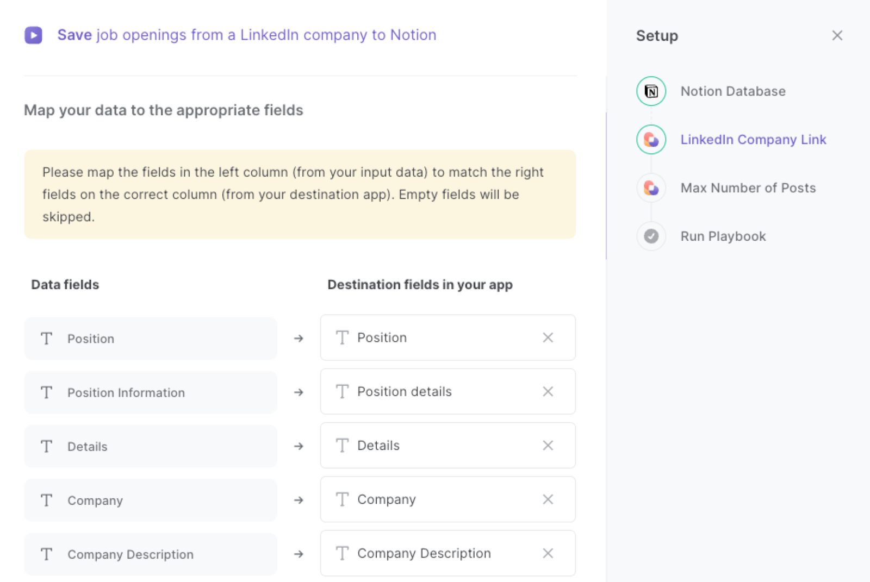Select the Company data field

150,500
